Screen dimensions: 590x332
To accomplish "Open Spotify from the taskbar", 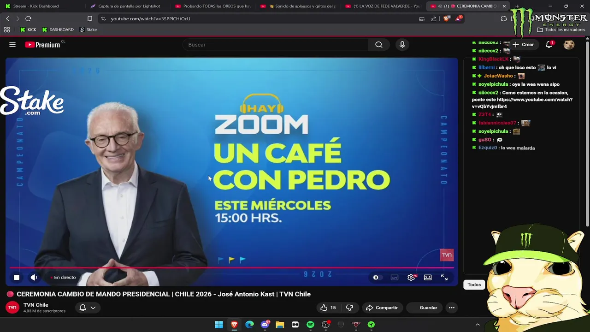I will click(x=310, y=325).
